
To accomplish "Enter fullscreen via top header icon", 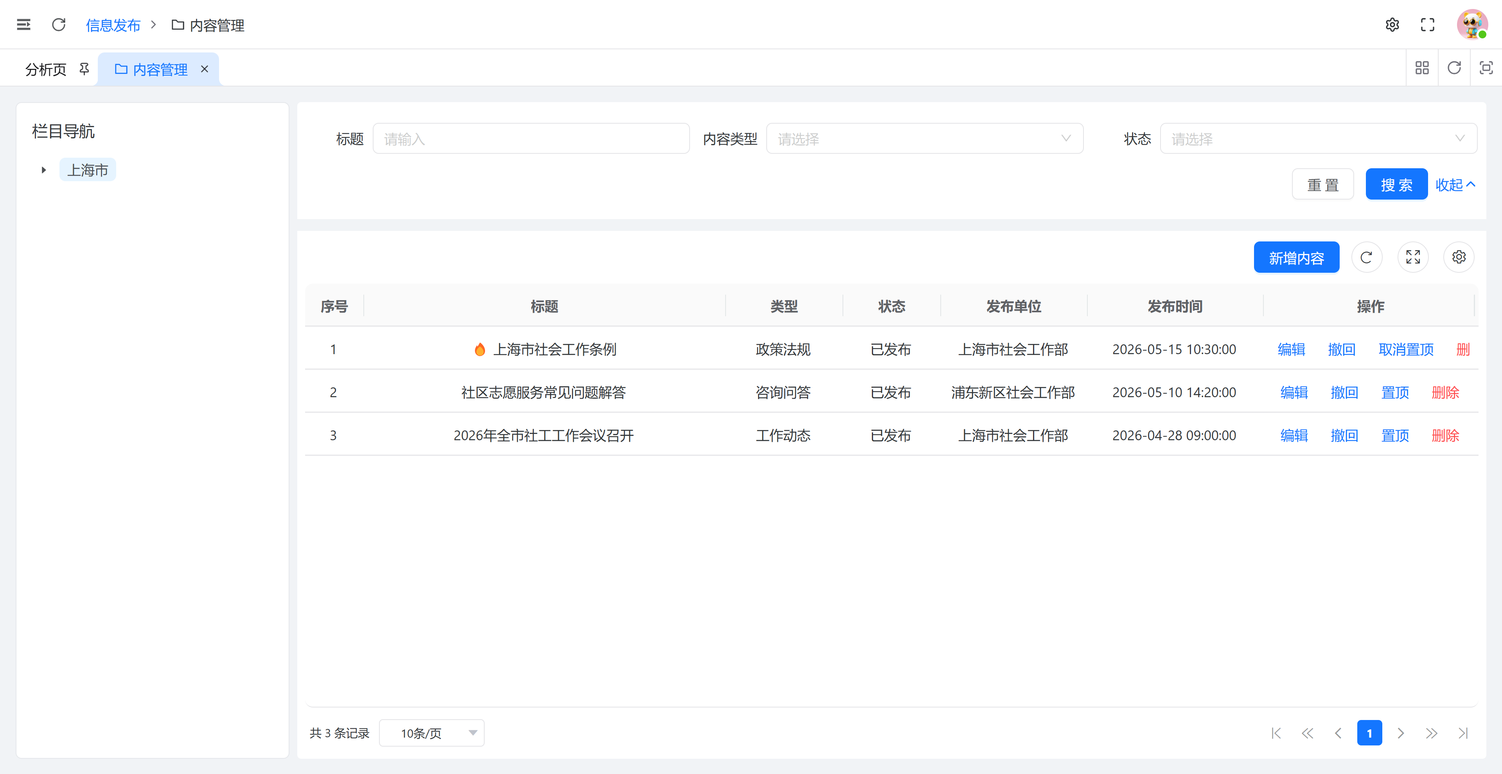I will click(1427, 25).
